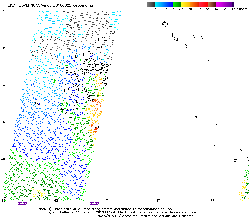This screenshot has width=249, height=218.
Task: Click the 'Black wind barbs indicate possible contamination' note
Action: pos(155,212)
